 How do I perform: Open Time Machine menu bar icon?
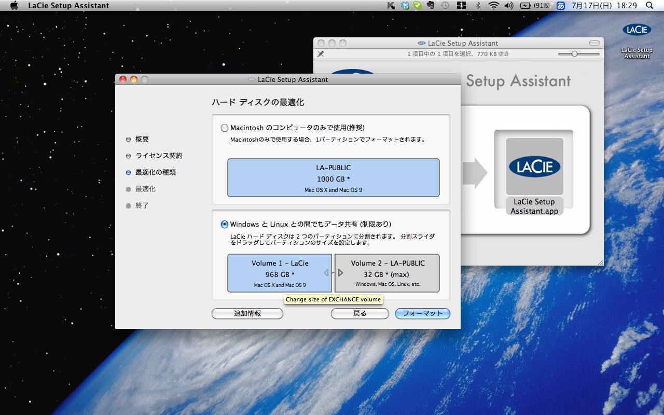(445, 6)
